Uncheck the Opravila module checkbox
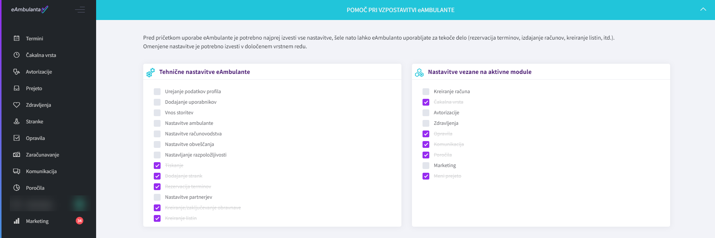The height and width of the screenshot is (238, 715). pyautogui.click(x=426, y=134)
